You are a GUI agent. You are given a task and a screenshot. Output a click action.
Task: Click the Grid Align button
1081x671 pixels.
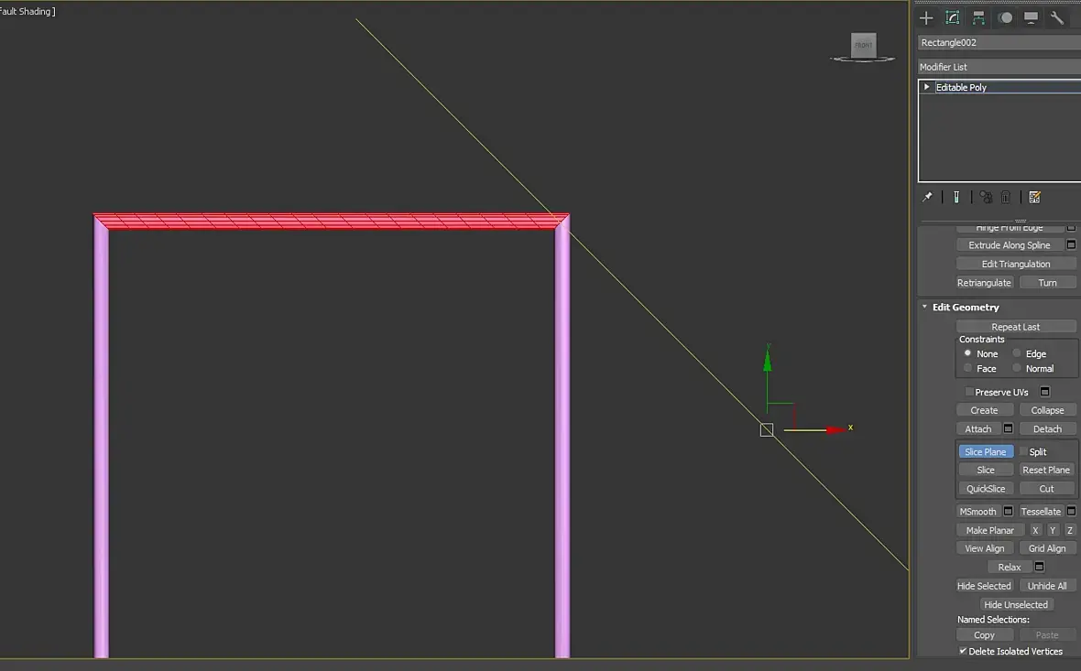click(x=1047, y=548)
